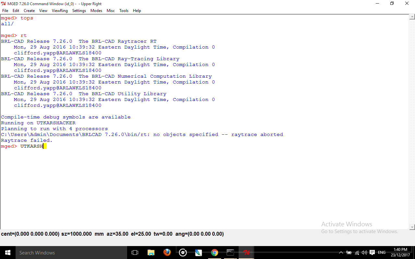Open the Windows Start menu
The width and height of the screenshot is (415, 259).
coord(8,253)
